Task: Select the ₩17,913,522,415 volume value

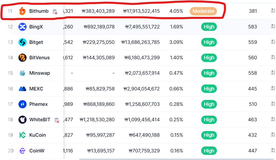Action: pos(141,11)
